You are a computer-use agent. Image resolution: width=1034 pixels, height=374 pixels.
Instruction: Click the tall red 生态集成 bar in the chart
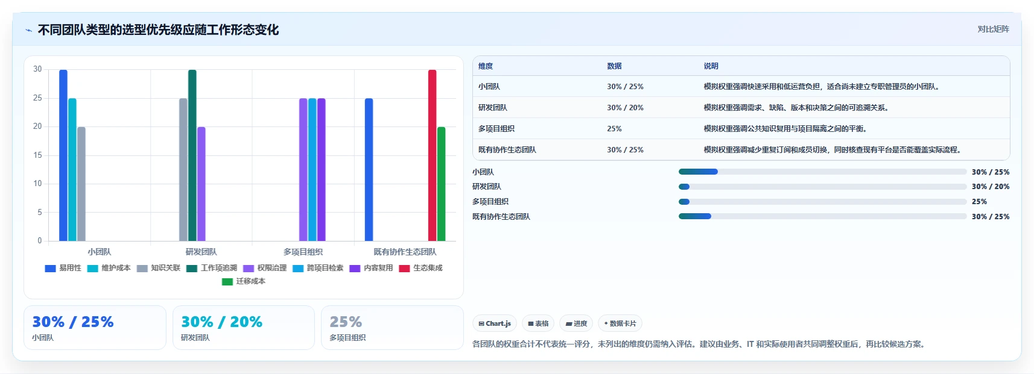(x=432, y=155)
